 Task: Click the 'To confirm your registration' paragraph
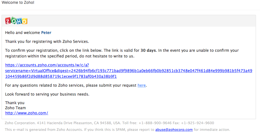coord(122,53)
